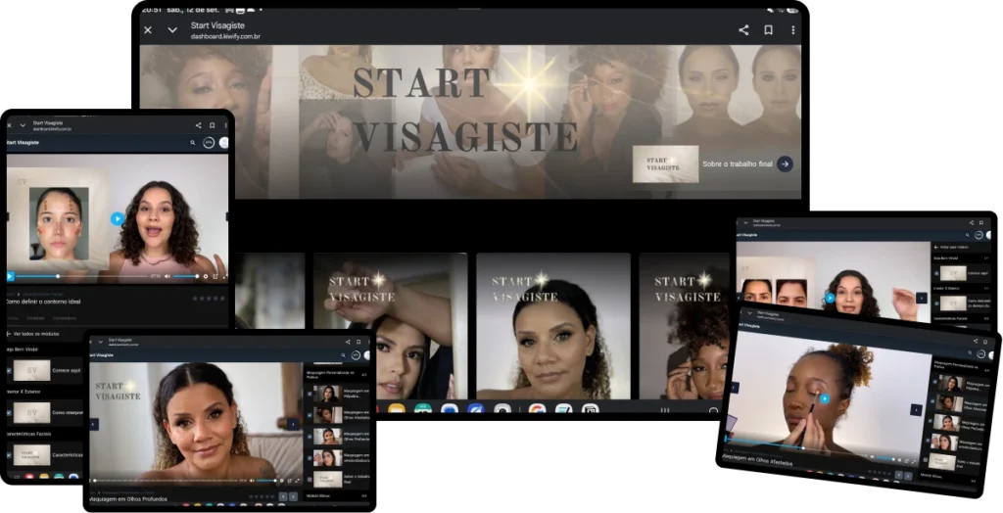Click previous lesson arrow on Olhos Afastados video
Viewport: 1003px width, 513px height.
735,388
